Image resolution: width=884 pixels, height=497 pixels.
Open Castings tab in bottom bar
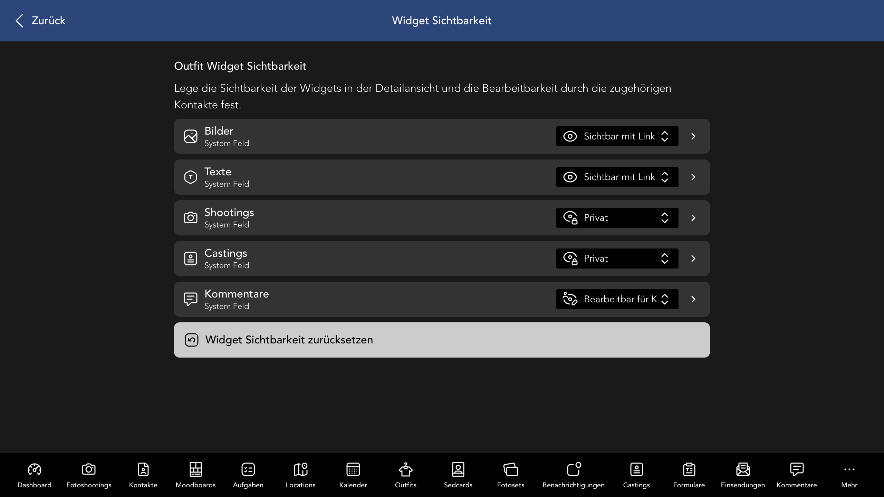[x=636, y=475]
